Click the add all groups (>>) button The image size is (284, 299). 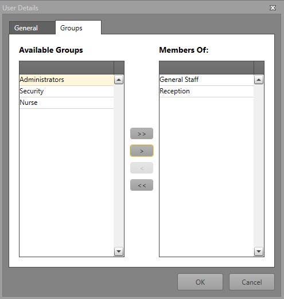point(142,133)
